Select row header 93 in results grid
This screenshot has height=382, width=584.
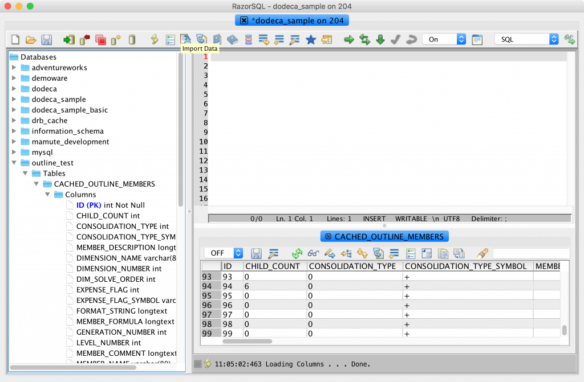tap(211, 277)
